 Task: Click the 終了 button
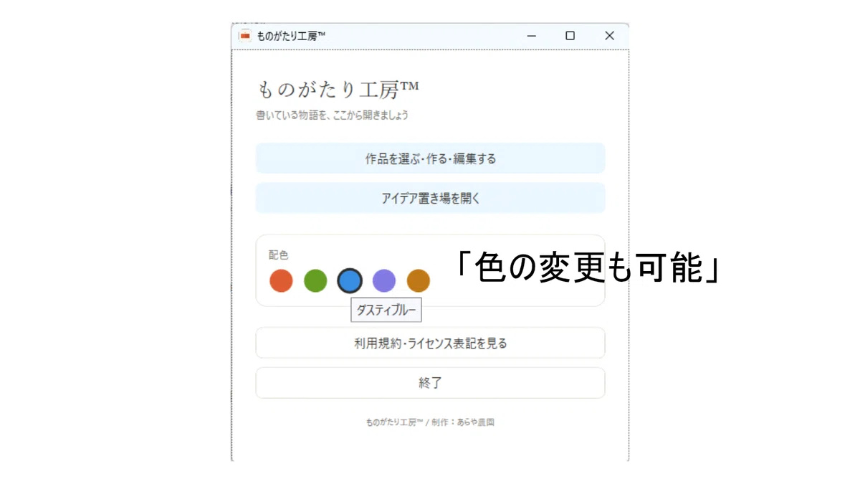(x=430, y=383)
